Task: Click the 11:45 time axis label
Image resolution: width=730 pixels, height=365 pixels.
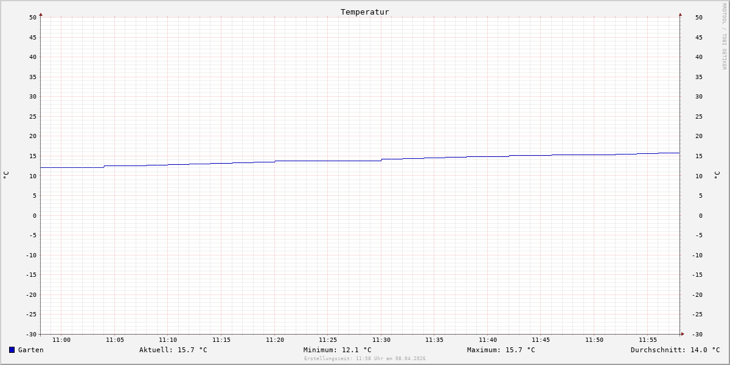Action: (541, 340)
